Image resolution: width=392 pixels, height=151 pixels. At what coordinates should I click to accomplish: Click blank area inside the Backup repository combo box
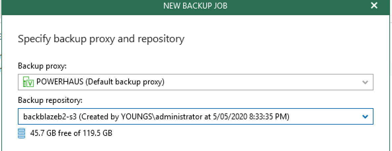click(x=325, y=116)
